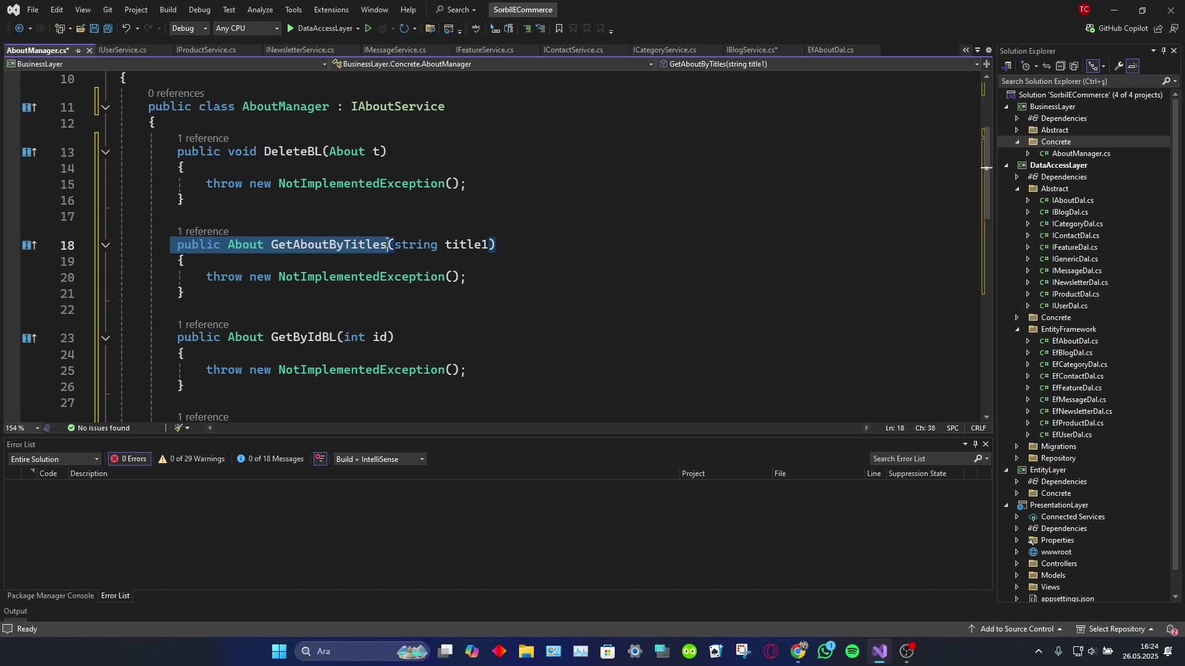This screenshot has height=666, width=1185.
Task: Click the Save All toolbar icon
Action: 107,28
